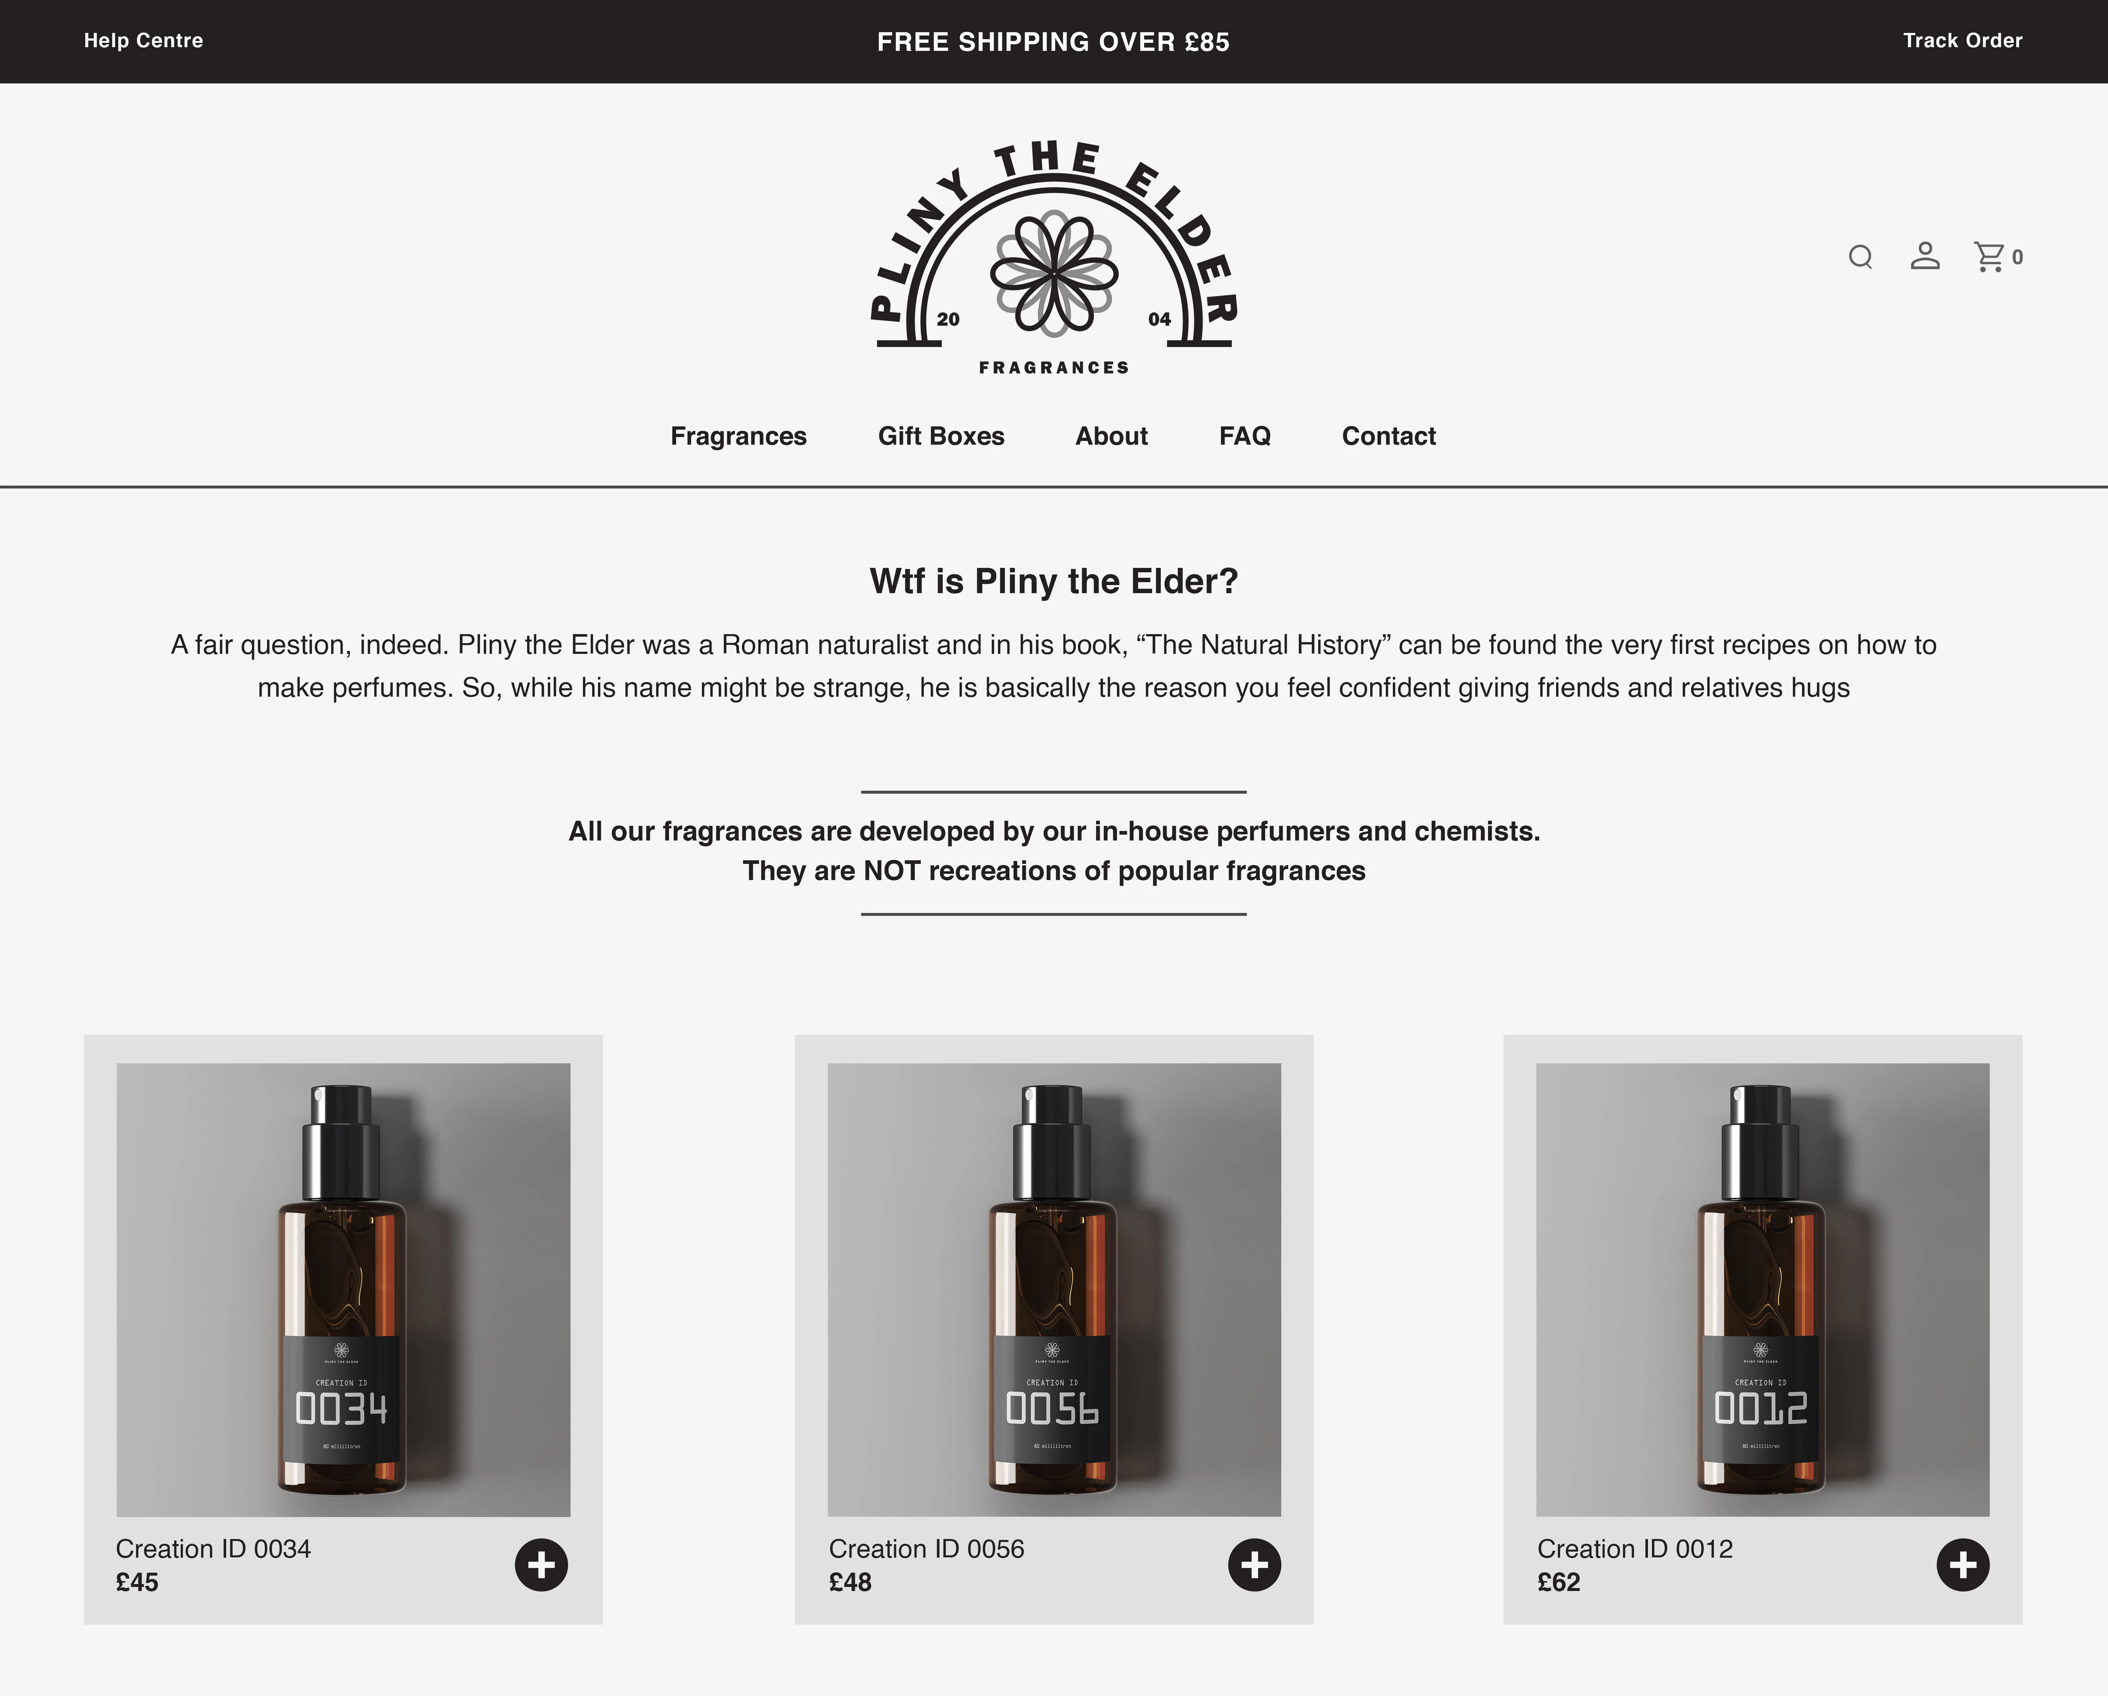Image resolution: width=2108 pixels, height=1696 pixels.
Task: Add Creation ID 0056 with plus button
Action: pos(1255,1565)
